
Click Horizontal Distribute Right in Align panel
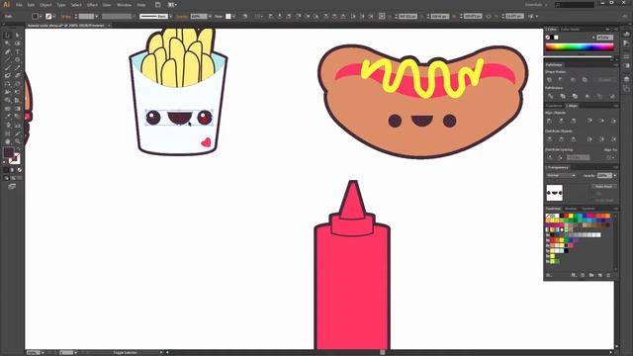[613, 139]
